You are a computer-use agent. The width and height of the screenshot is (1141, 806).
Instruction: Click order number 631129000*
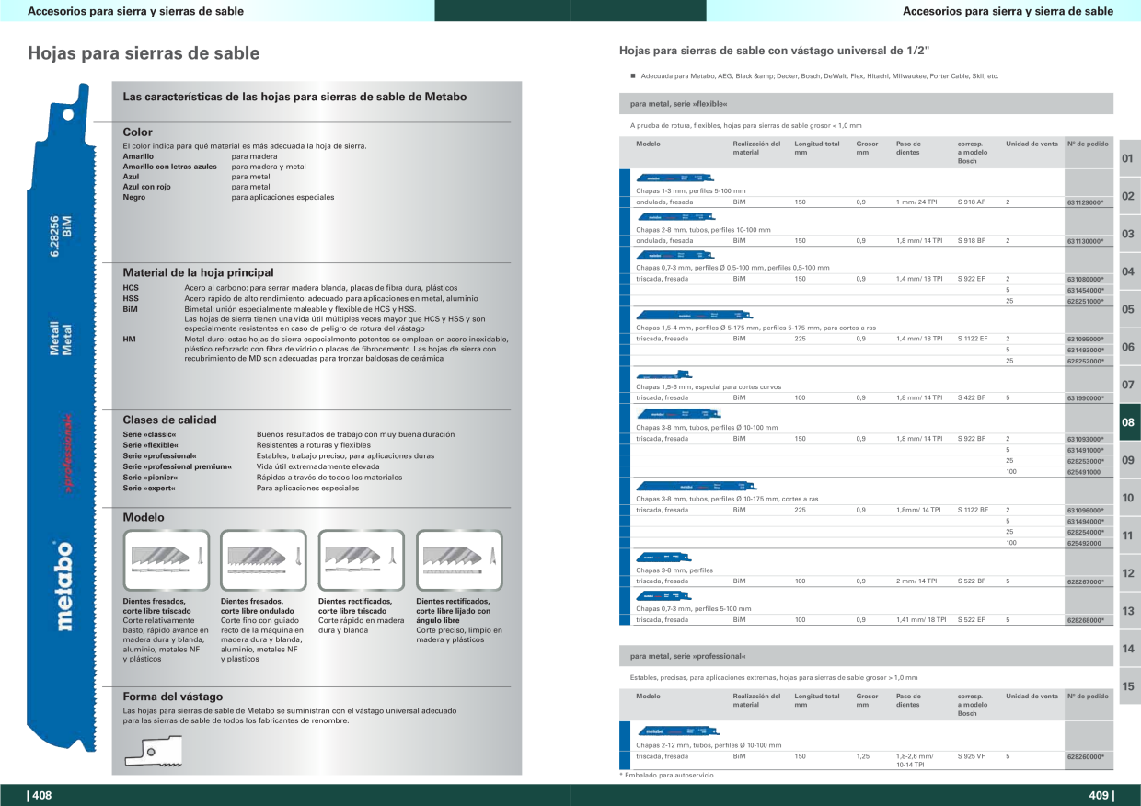pyautogui.click(x=1085, y=201)
